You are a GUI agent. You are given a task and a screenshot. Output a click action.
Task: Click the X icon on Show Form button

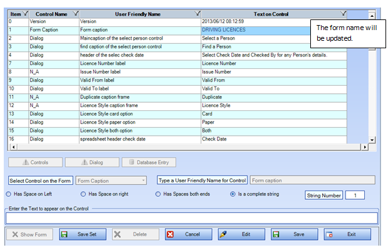tap(15, 234)
